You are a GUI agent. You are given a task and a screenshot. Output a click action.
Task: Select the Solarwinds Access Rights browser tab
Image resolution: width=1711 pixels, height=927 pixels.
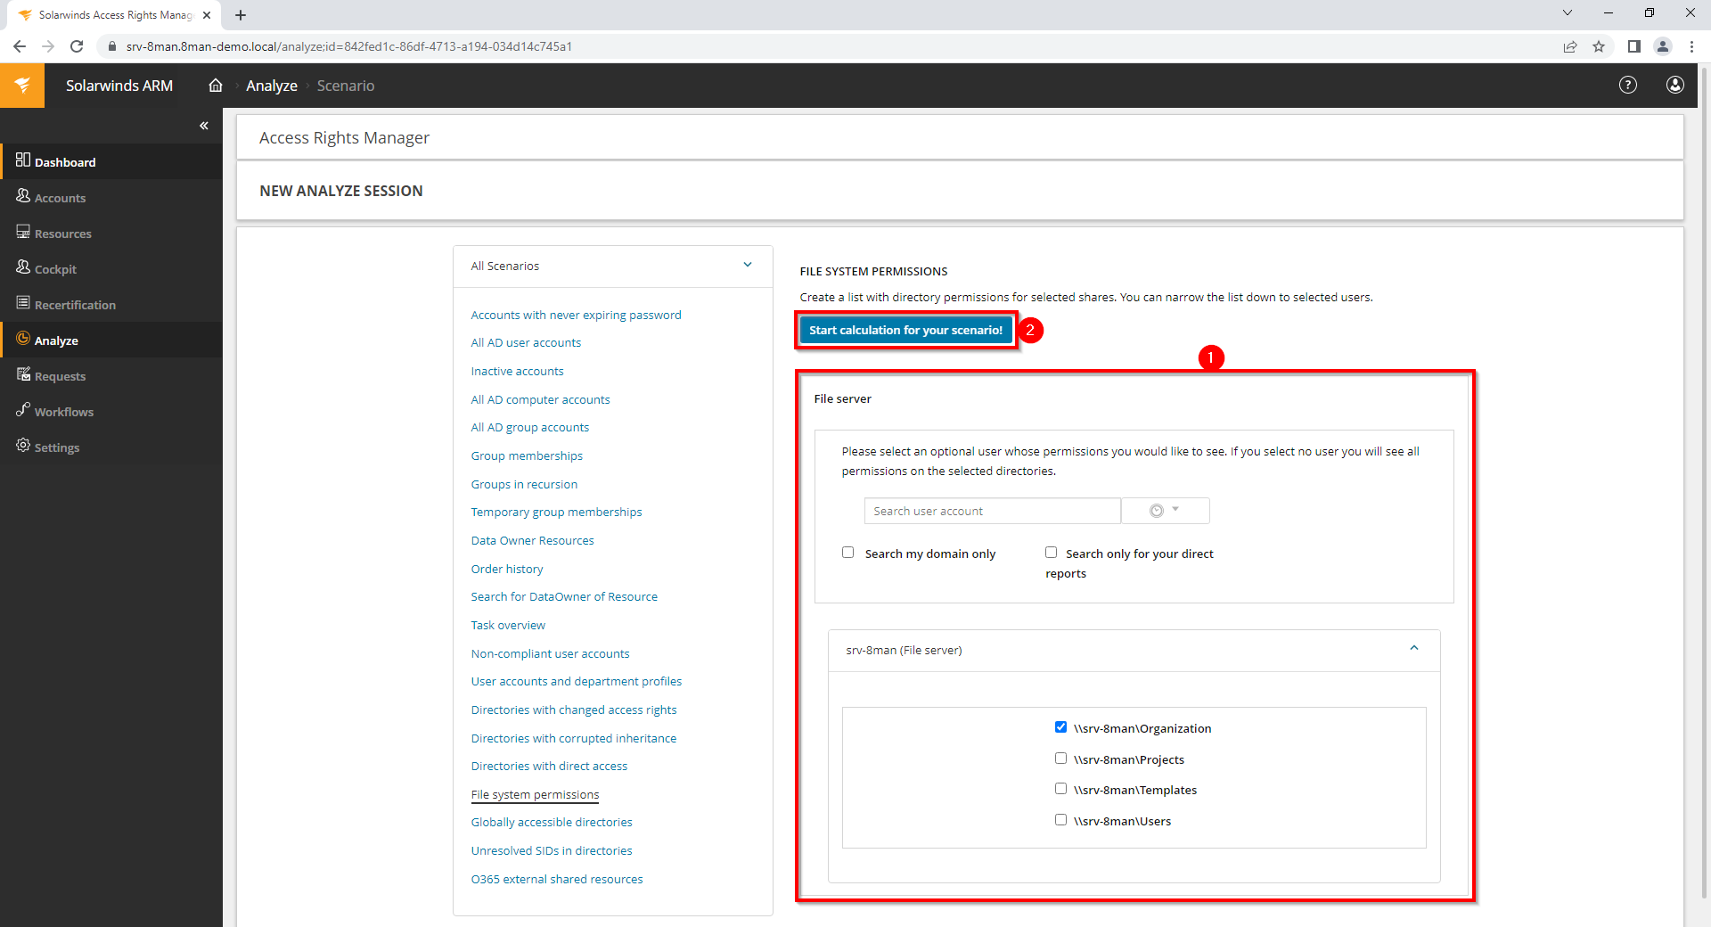(x=111, y=14)
